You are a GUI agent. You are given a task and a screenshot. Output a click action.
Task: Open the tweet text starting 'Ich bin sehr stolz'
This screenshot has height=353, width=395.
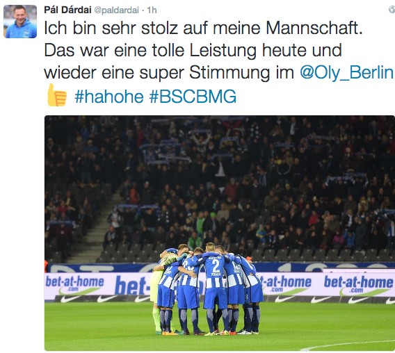tap(218, 62)
